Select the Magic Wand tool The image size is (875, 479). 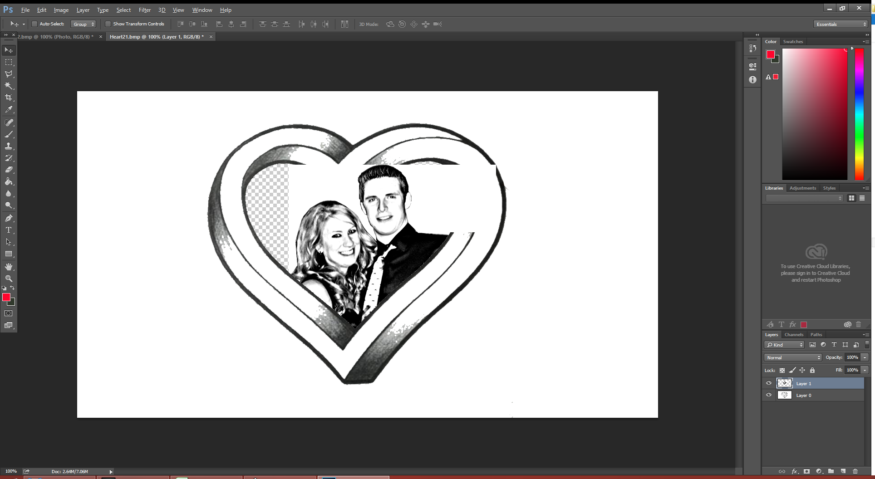click(9, 86)
